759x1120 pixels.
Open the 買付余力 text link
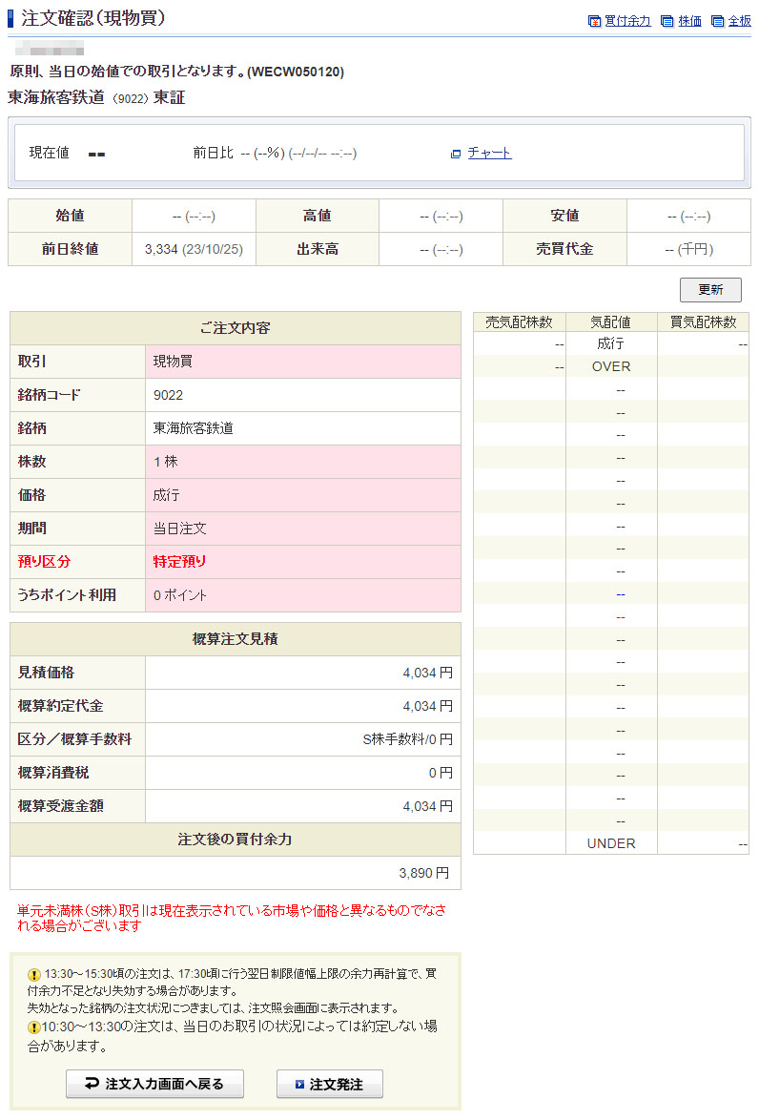[627, 21]
